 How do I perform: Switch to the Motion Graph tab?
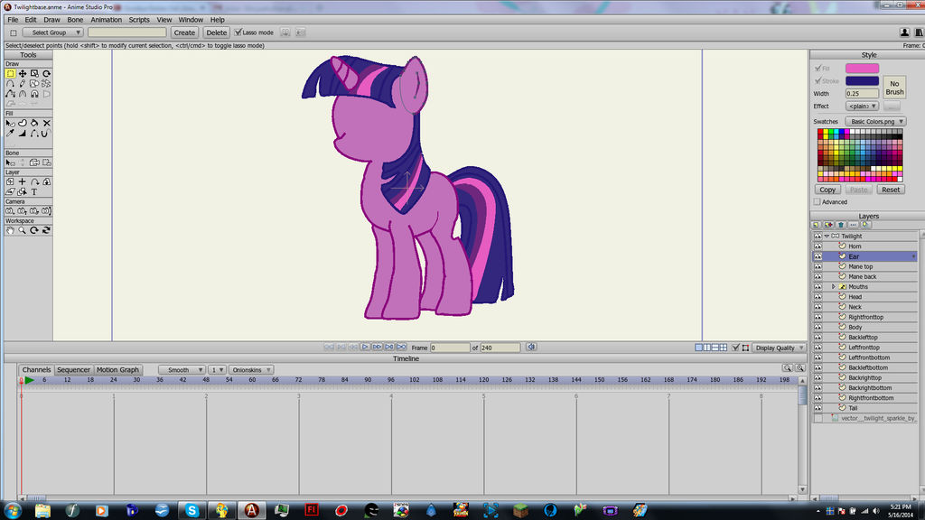pos(118,369)
